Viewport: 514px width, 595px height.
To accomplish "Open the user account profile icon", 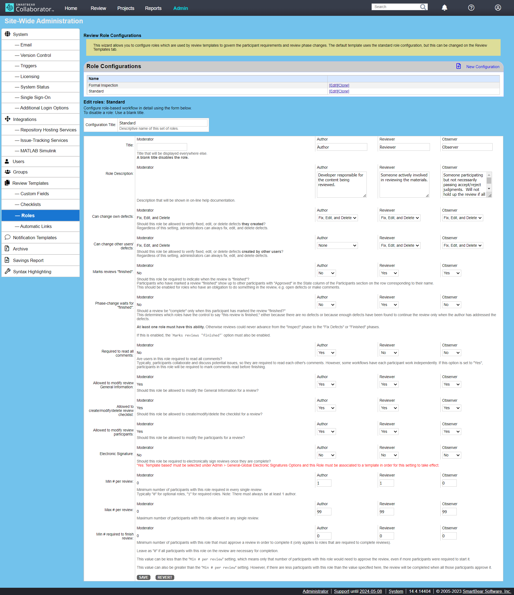I will (x=498, y=8).
